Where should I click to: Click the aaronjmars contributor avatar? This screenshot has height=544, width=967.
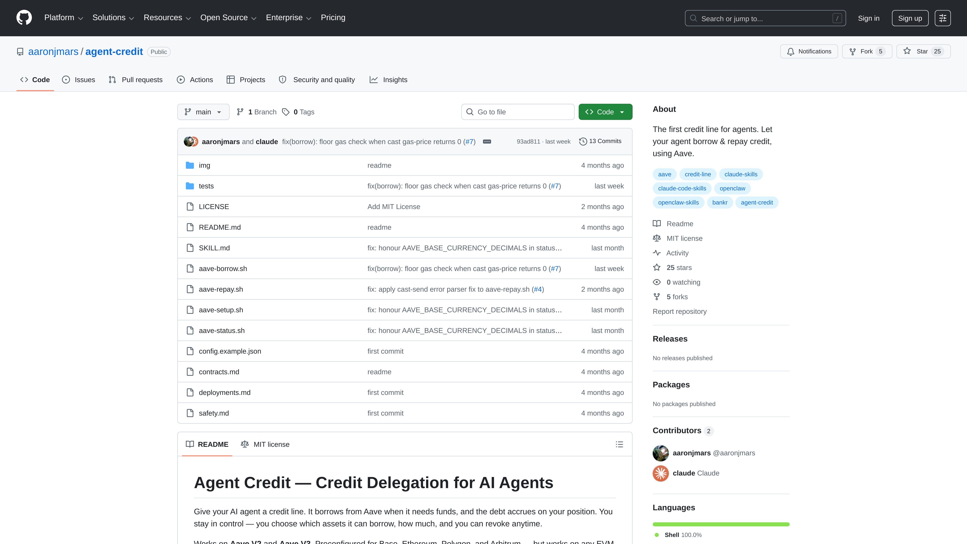[x=661, y=453]
